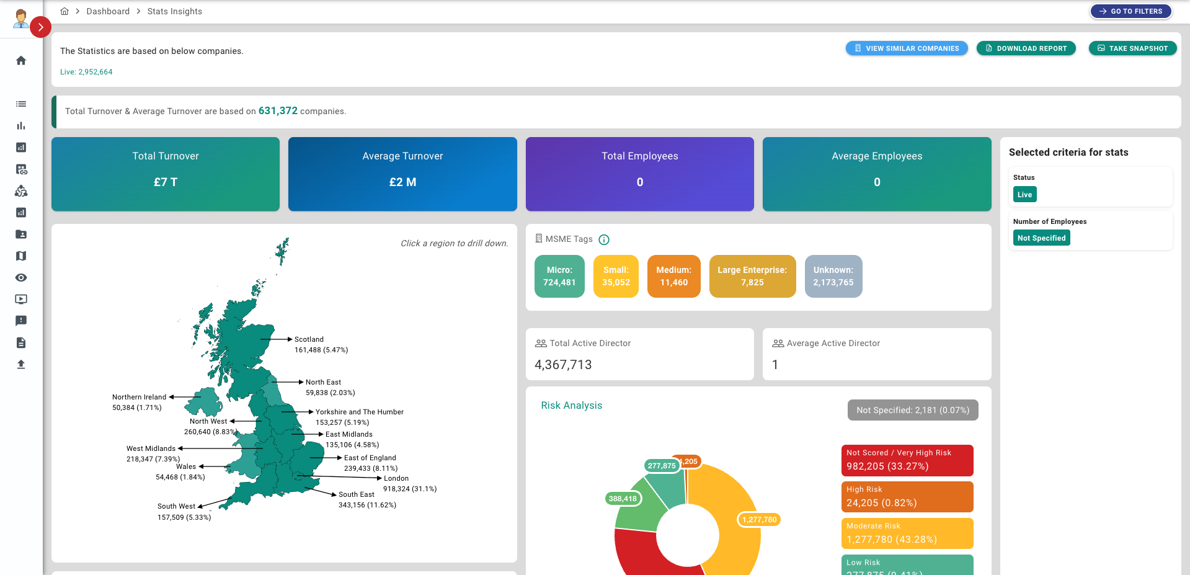The height and width of the screenshot is (575, 1190).
Task: Click the Live: 2,952,664 count text
Action: click(x=86, y=72)
